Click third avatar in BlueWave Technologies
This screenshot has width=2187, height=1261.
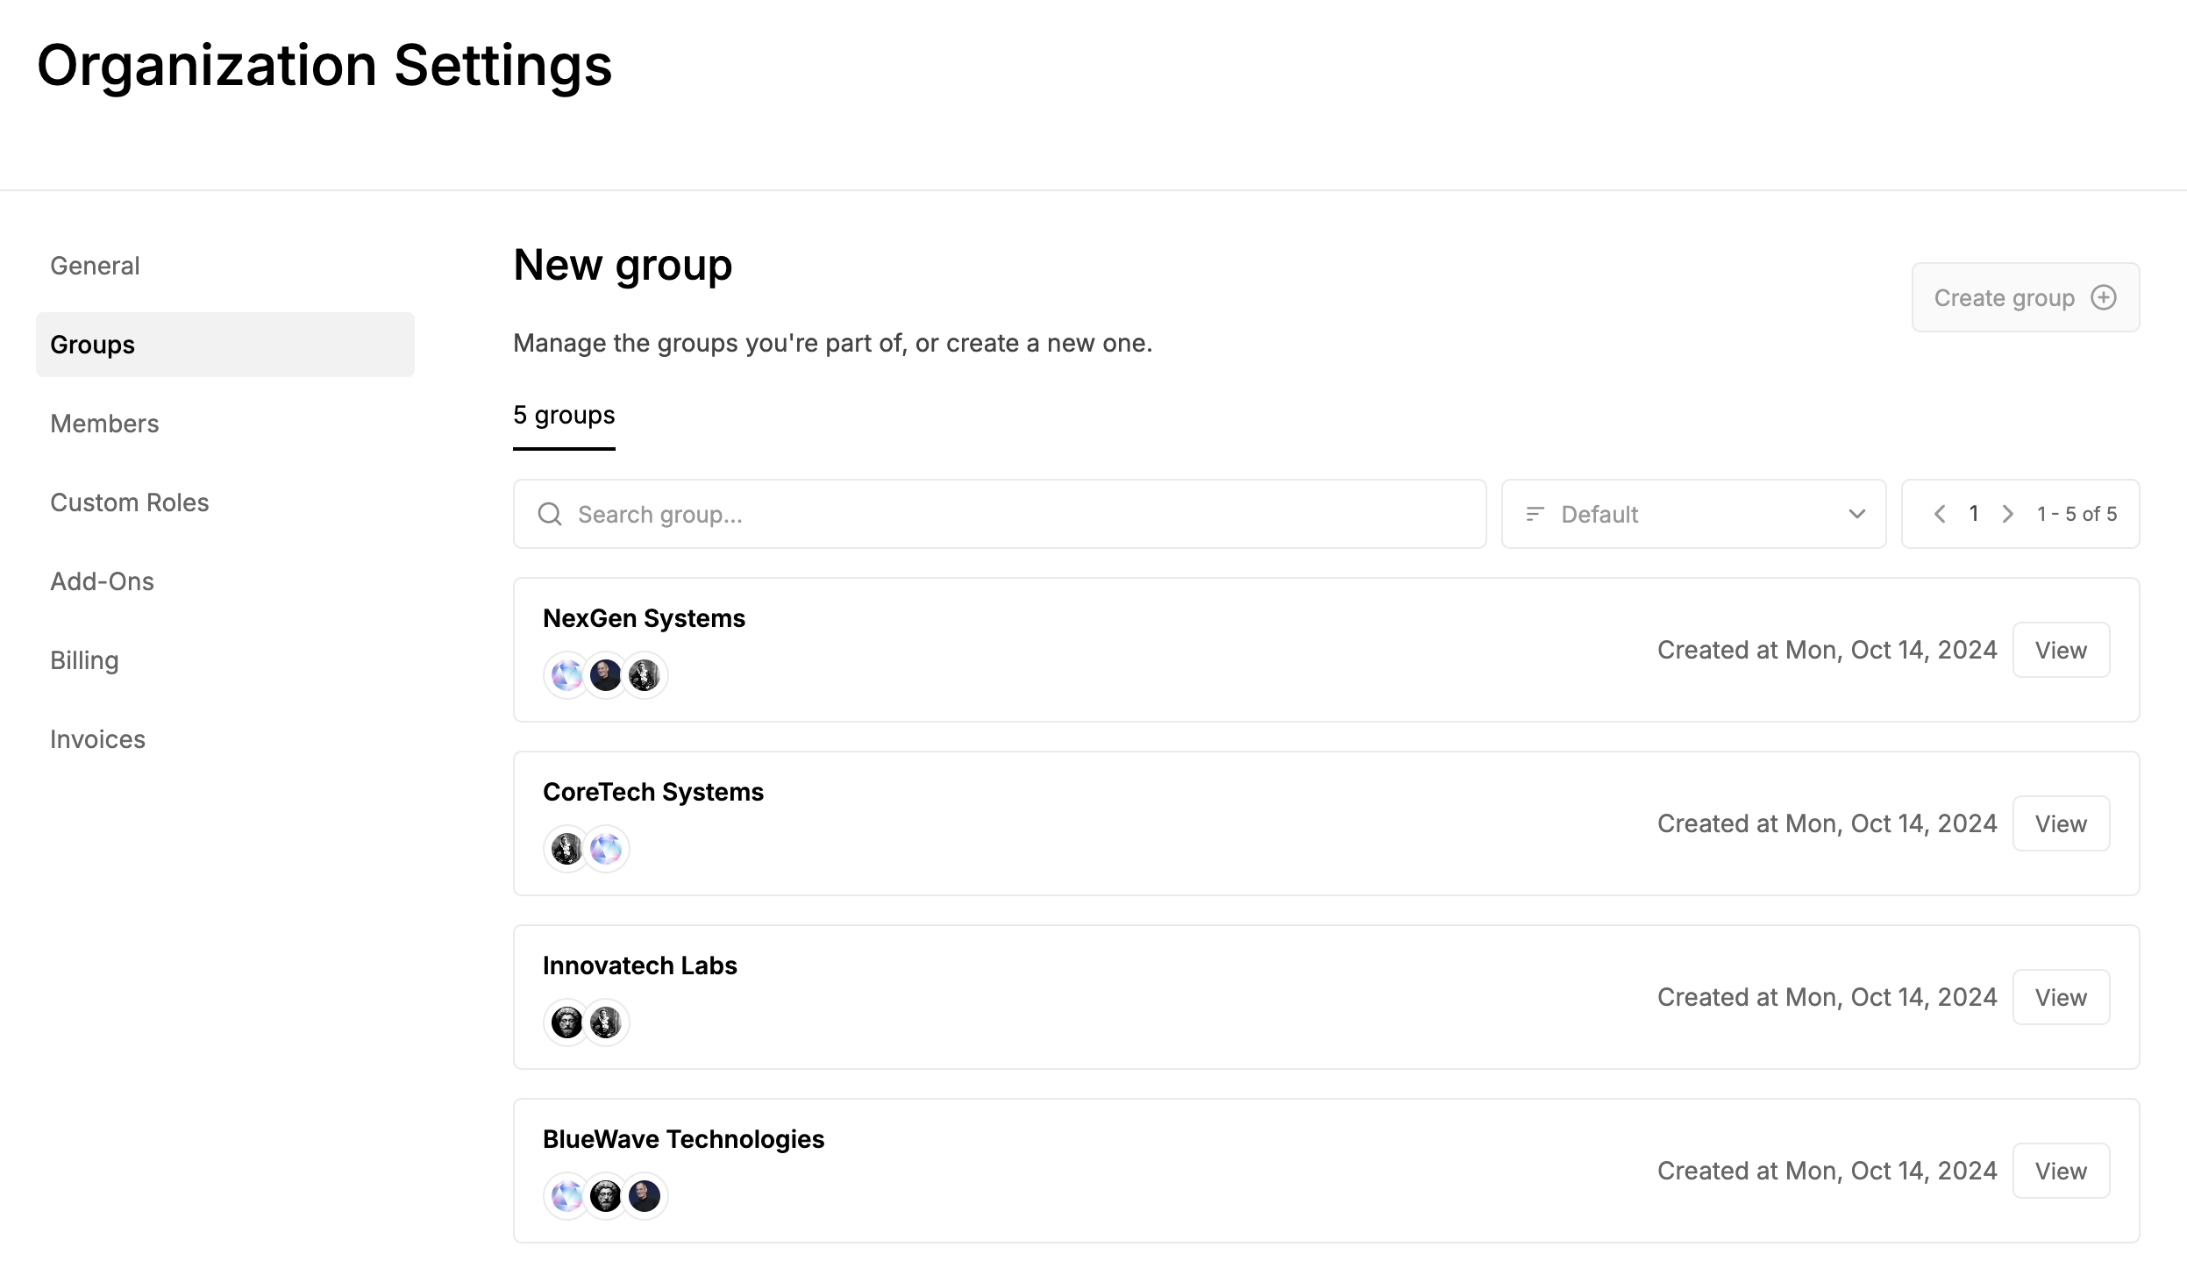click(645, 1196)
